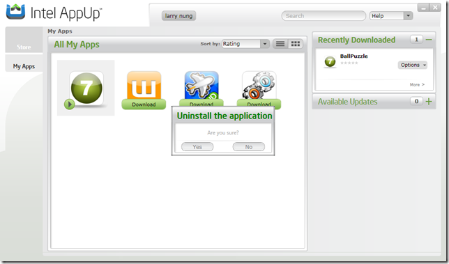
Task: Minimize the AppUp window
Action: pos(423,8)
